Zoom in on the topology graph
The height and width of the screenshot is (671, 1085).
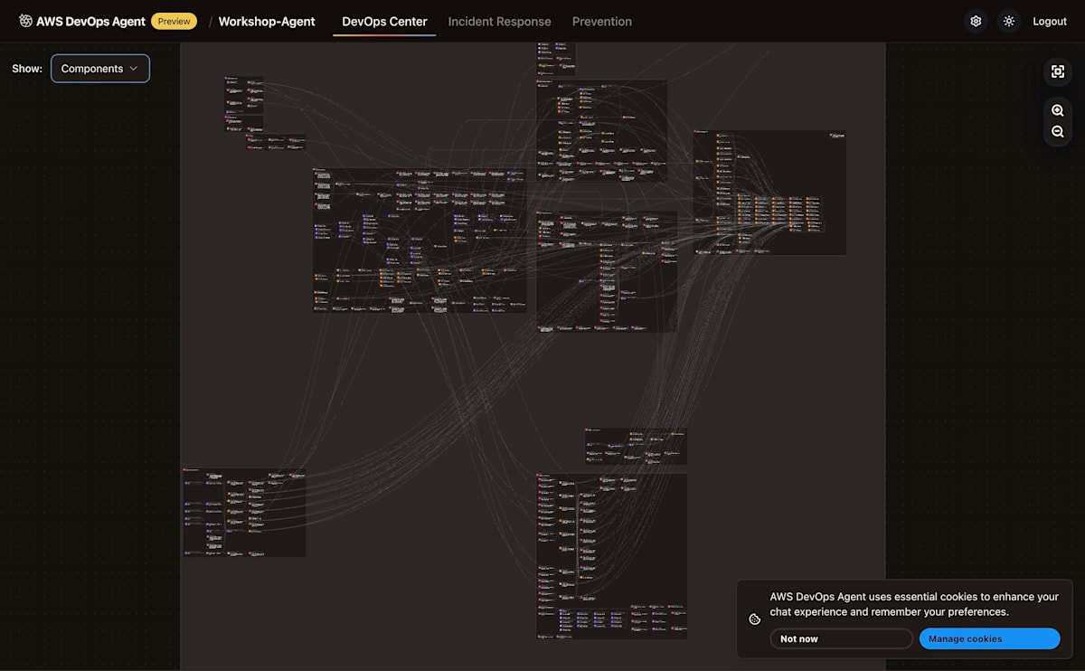(x=1058, y=110)
